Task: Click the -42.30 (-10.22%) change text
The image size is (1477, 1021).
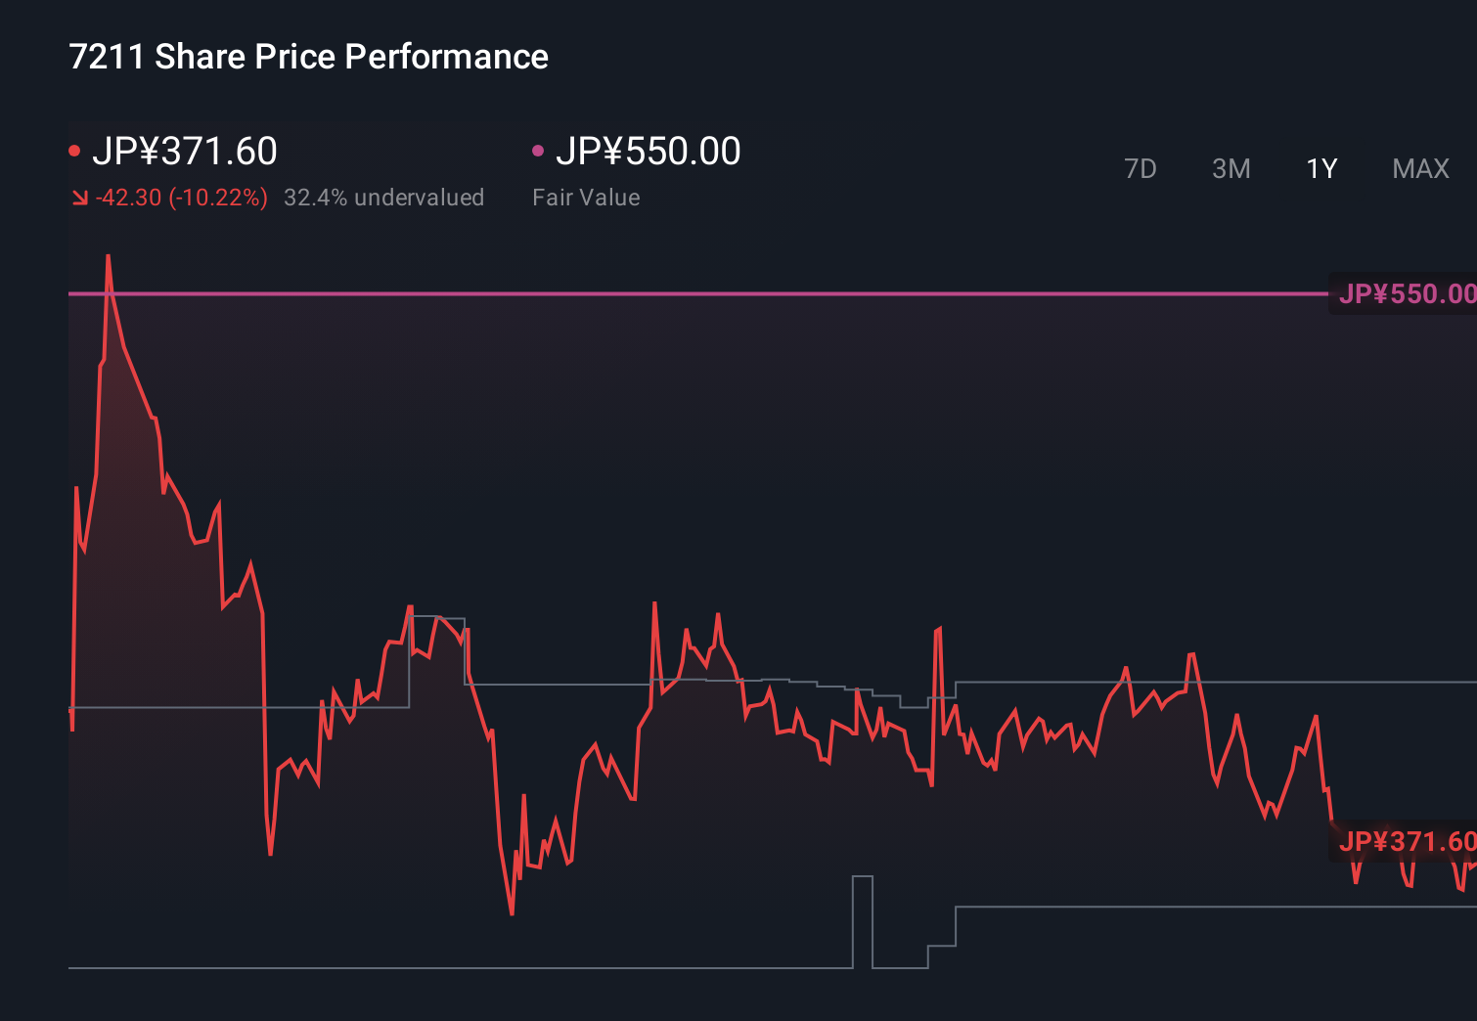Action: [181, 197]
